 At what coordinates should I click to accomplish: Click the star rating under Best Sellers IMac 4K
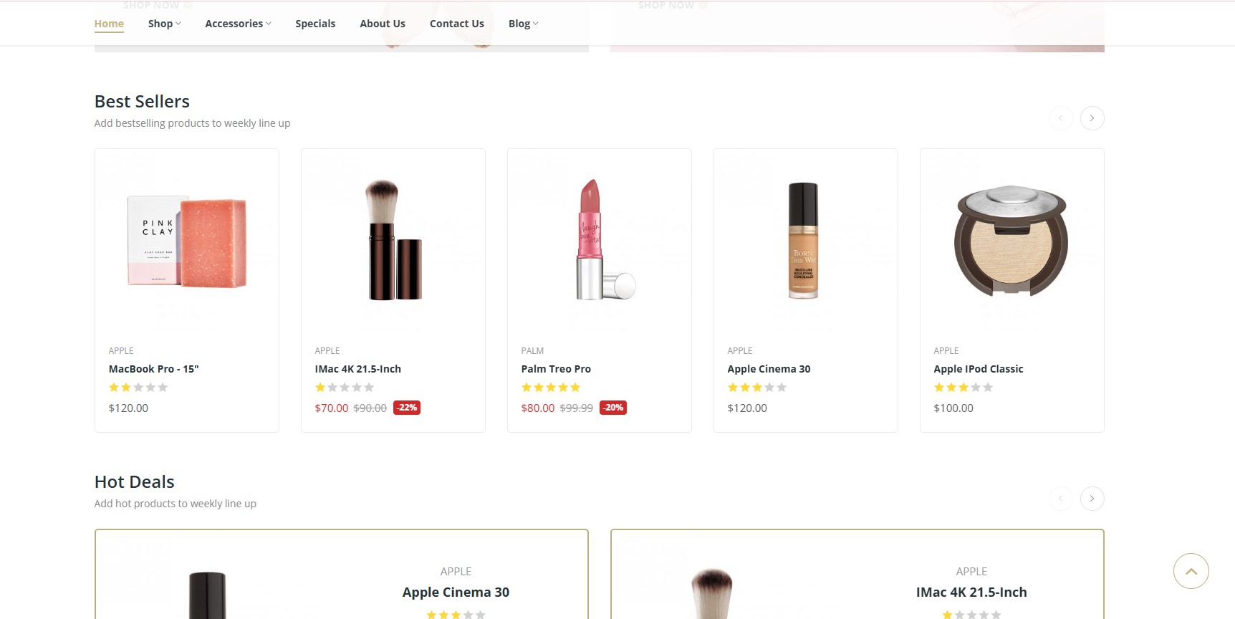pos(345,388)
